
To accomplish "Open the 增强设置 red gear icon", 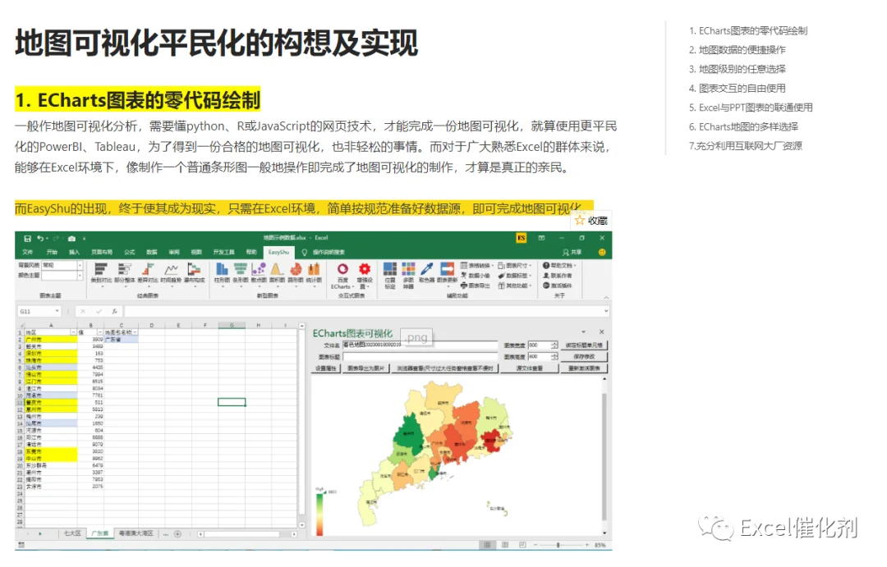I will coord(365,276).
